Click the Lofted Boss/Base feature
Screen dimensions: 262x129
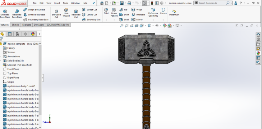(34, 15)
